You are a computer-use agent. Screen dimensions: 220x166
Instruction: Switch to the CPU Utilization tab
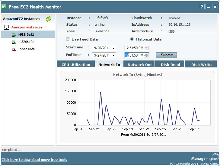[76, 64]
